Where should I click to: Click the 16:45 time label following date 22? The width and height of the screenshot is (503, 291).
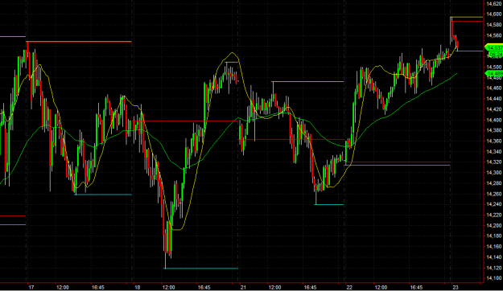pyautogui.click(x=416, y=288)
